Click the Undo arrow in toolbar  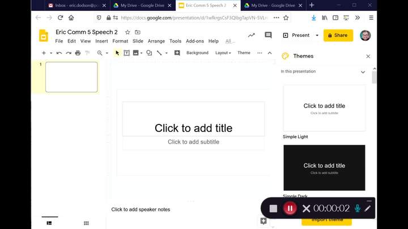click(x=59, y=53)
